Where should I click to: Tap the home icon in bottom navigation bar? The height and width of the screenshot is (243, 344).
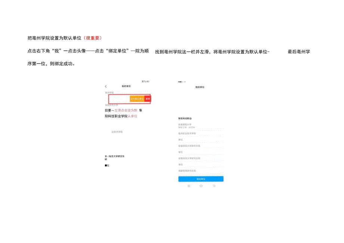(x=201, y=186)
